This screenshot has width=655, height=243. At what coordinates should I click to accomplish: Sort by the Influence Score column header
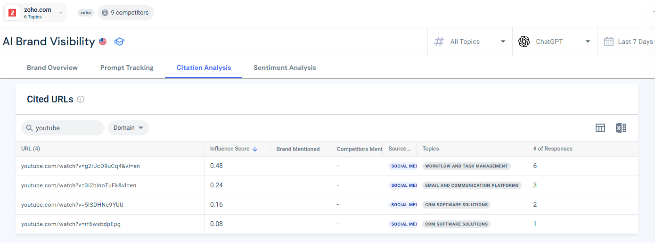(x=229, y=149)
